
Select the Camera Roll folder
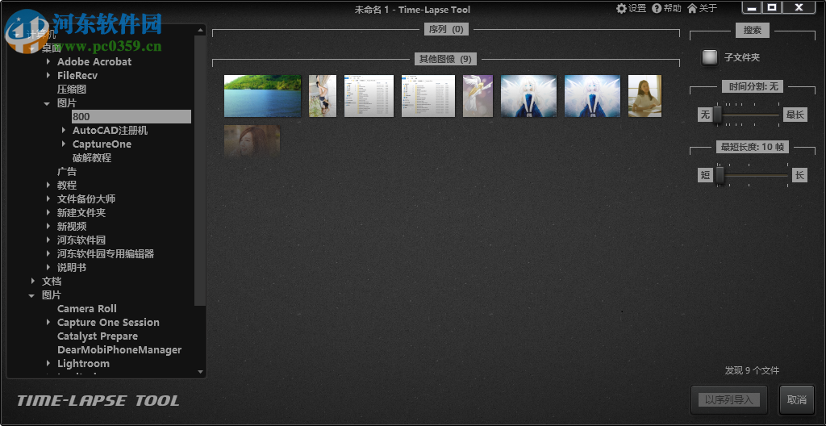click(87, 308)
